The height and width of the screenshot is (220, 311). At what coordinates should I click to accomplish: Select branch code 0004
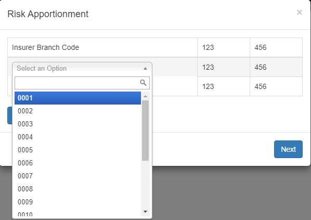click(x=78, y=137)
